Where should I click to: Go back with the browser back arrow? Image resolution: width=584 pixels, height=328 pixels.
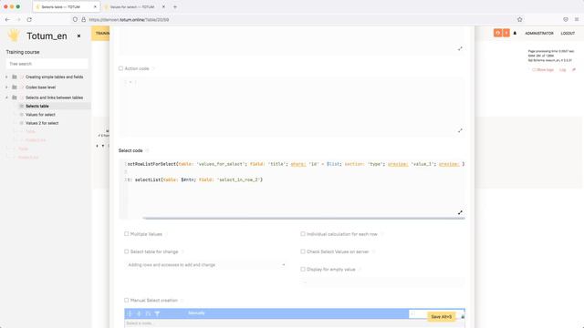coord(8,19)
